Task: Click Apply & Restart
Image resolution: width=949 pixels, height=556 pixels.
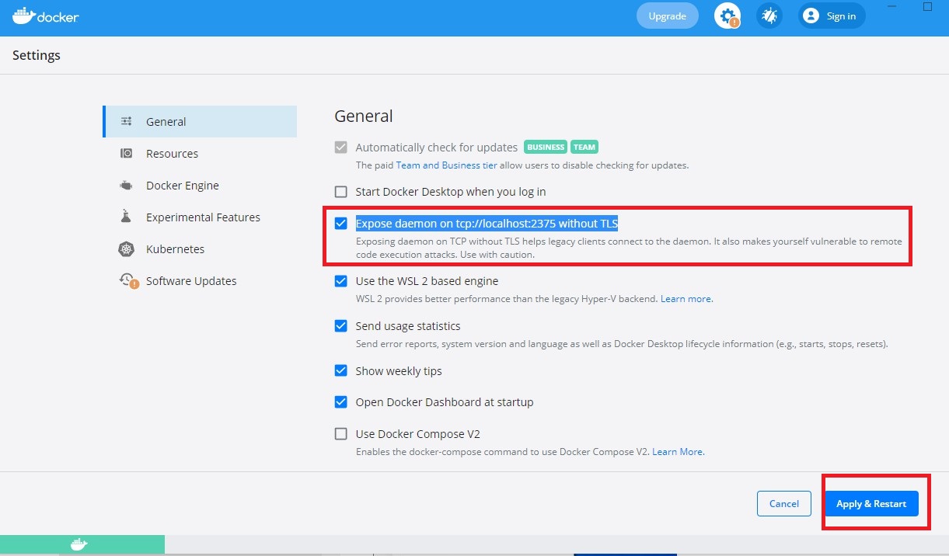Action: coord(871,503)
